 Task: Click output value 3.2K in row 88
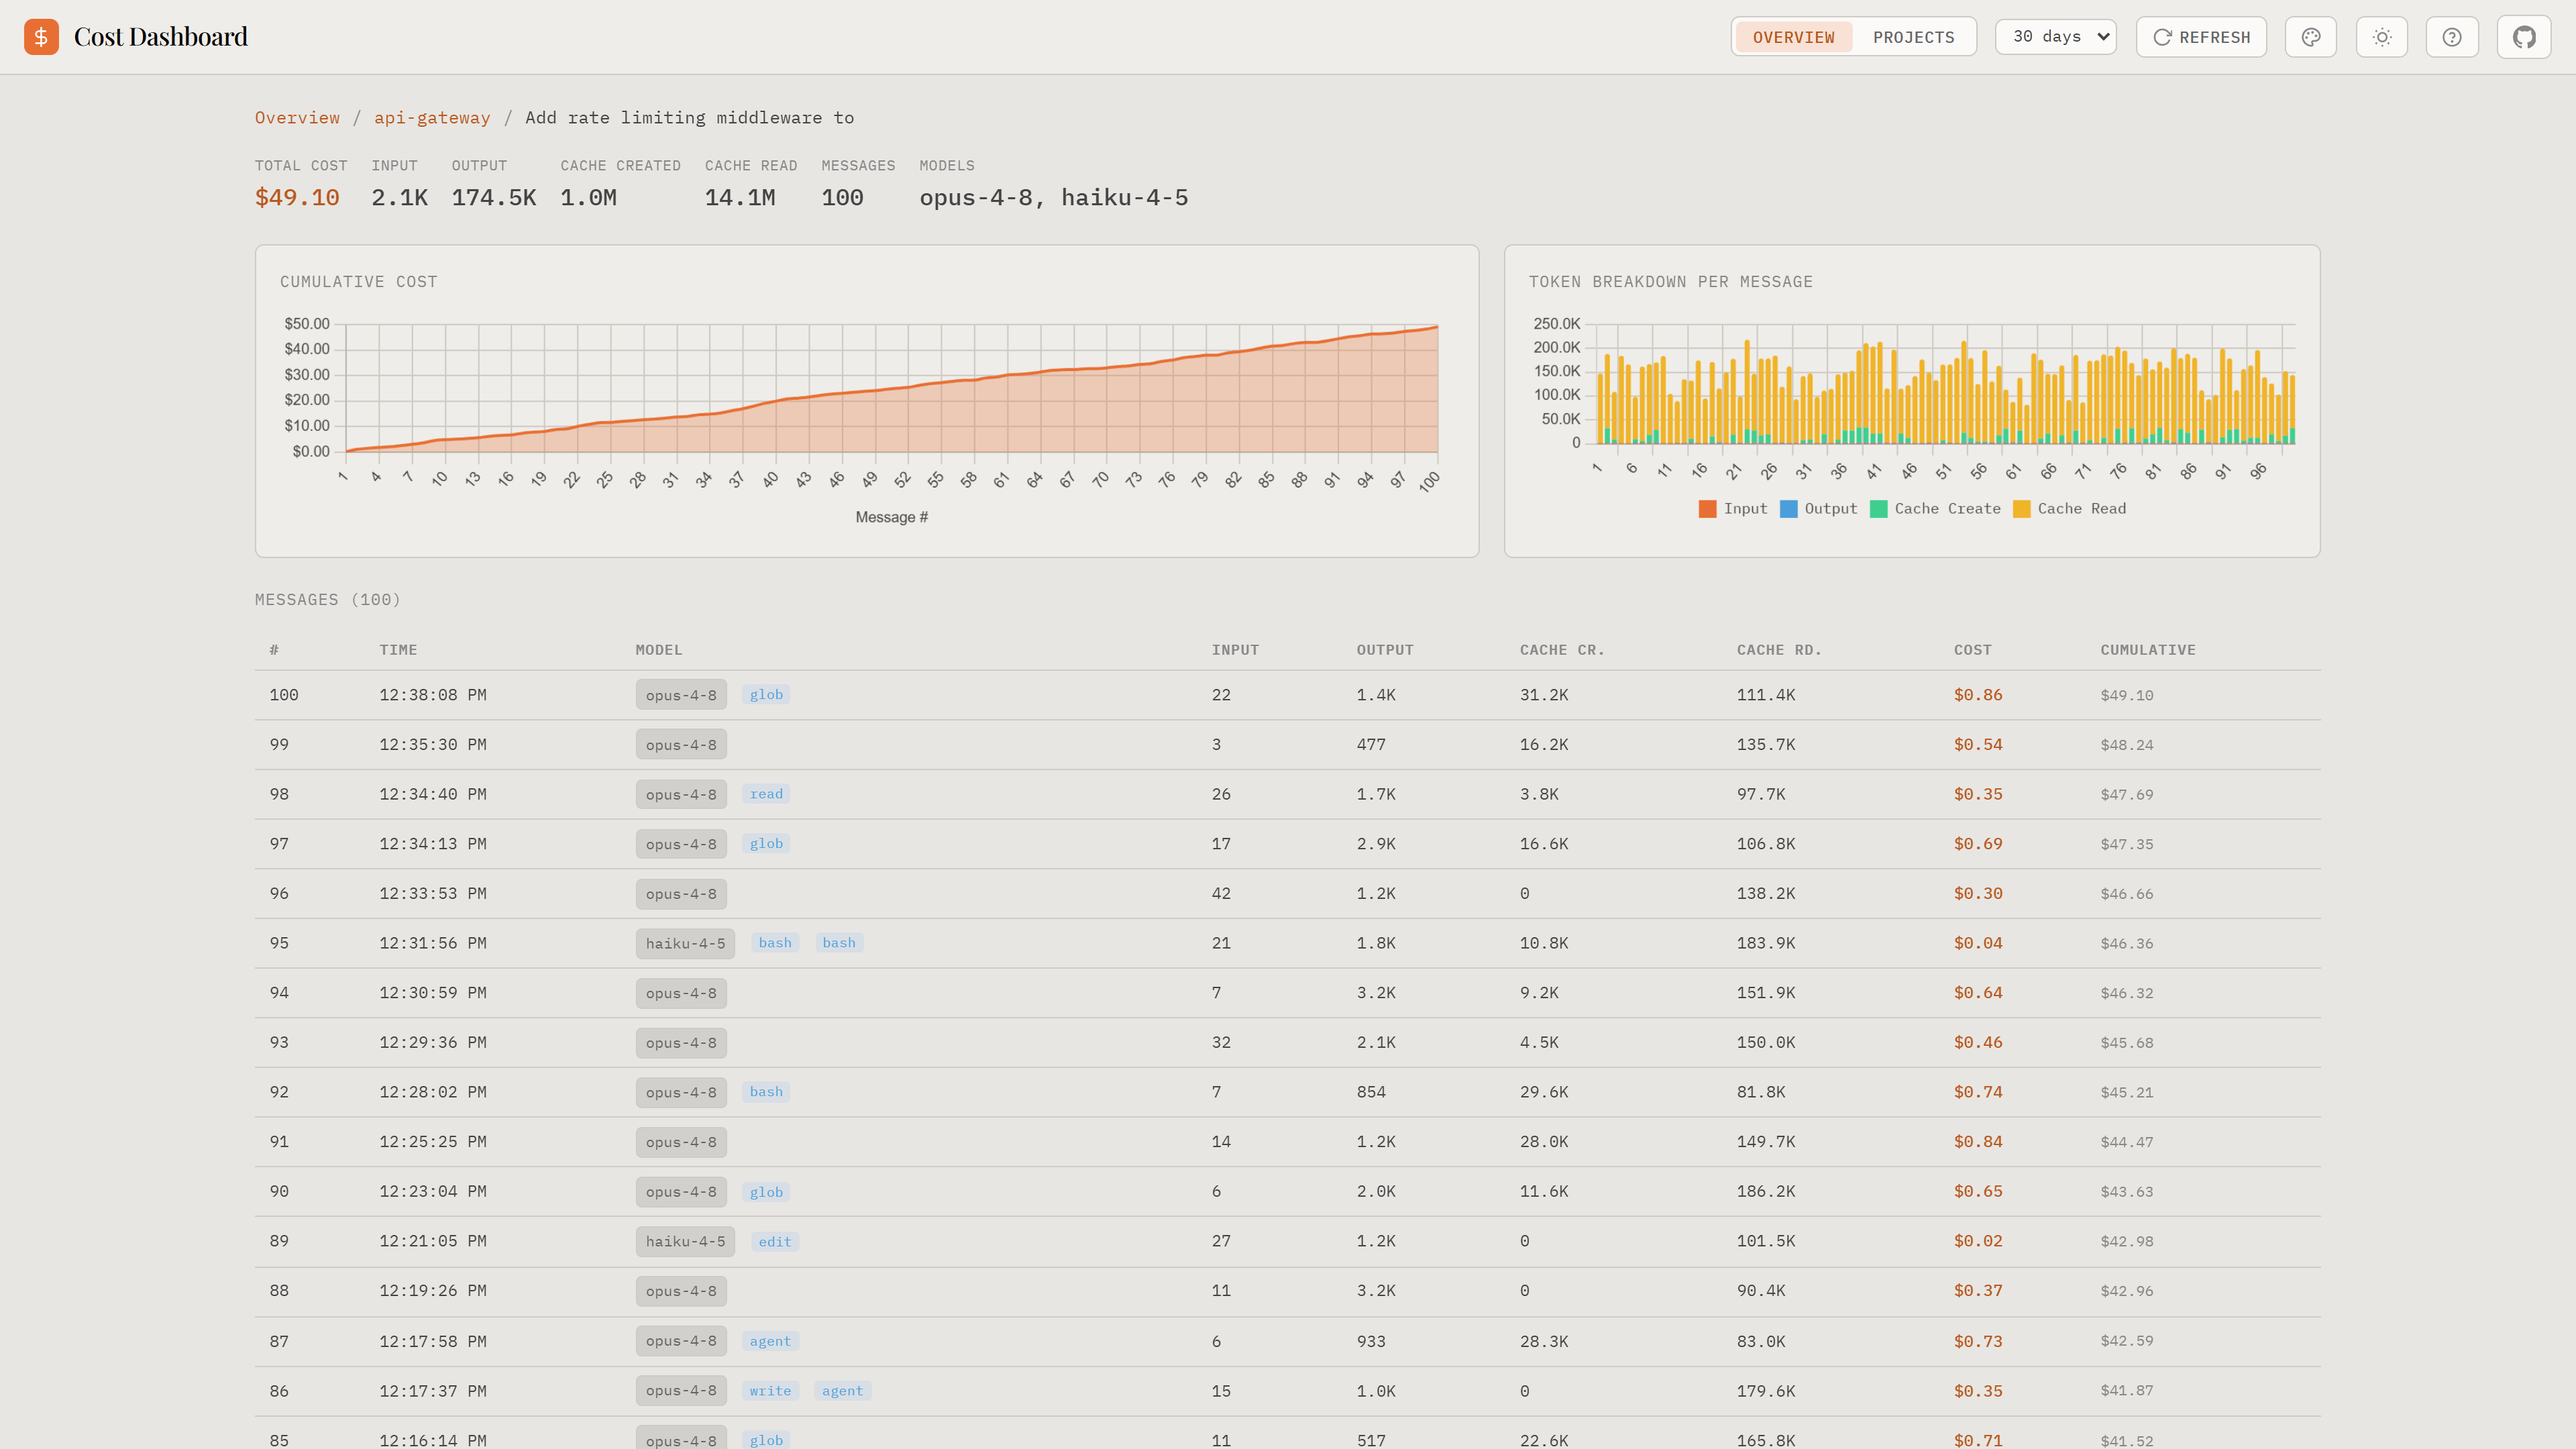pyautogui.click(x=1375, y=1291)
